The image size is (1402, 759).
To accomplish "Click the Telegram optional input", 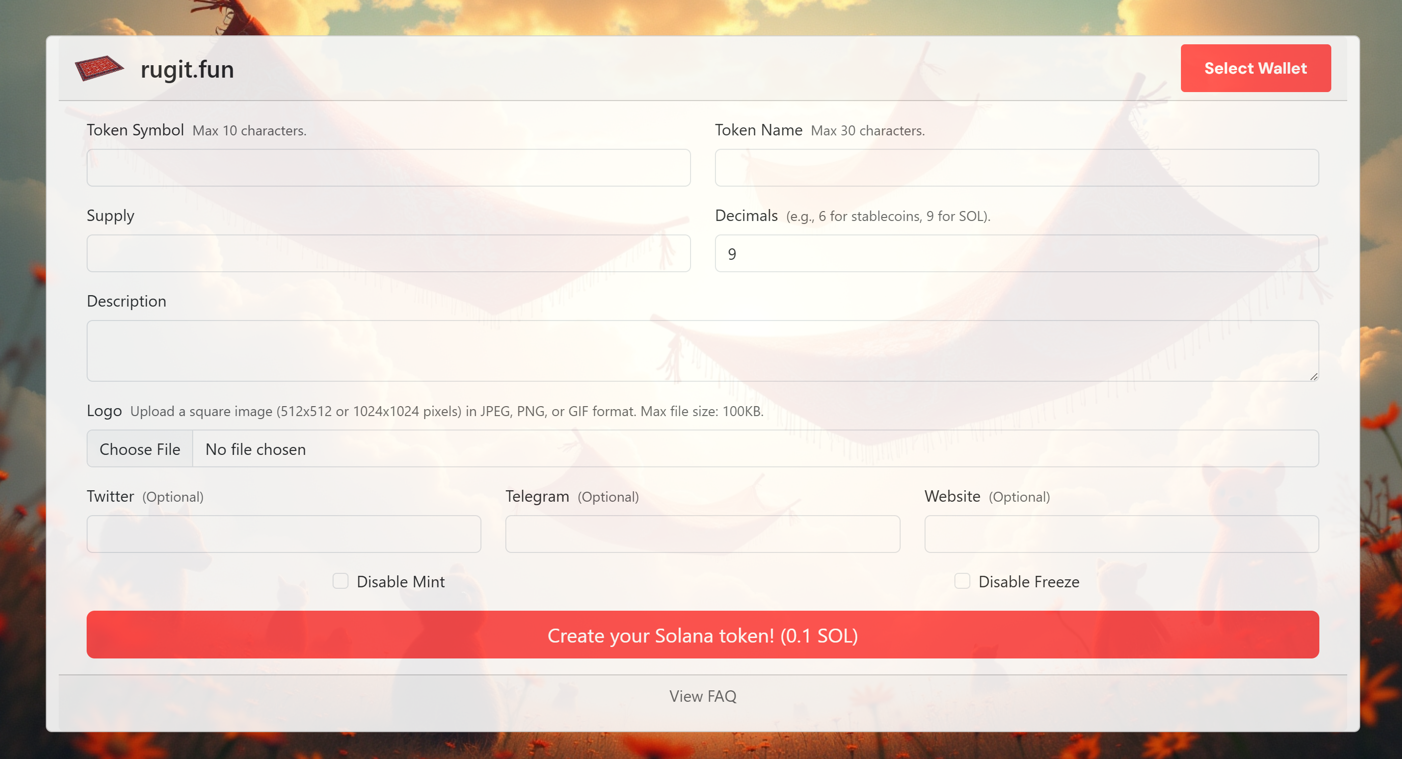I will [702, 534].
